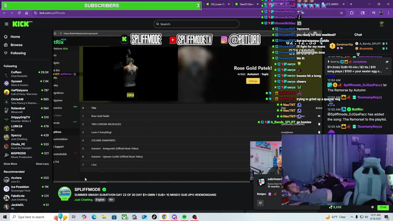Bookmark this page with the star icon
The width and height of the screenshot is (393, 221).
pyautogui.click(x=341, y=13)
